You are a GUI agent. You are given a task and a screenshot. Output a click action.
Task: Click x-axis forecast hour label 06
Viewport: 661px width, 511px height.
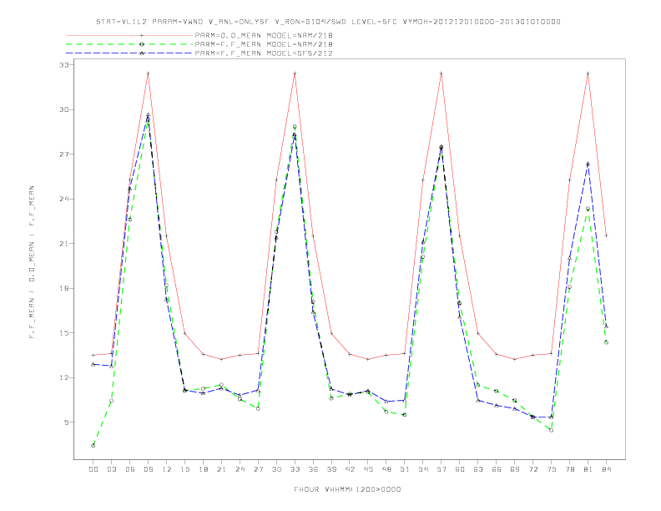pos(130,469)
